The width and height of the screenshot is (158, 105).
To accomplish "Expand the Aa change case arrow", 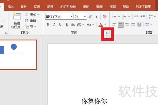I will coord(93,25).
